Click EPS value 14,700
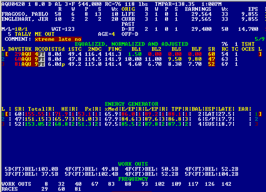This screenshot has width=266, height=192. coord(248,29)
